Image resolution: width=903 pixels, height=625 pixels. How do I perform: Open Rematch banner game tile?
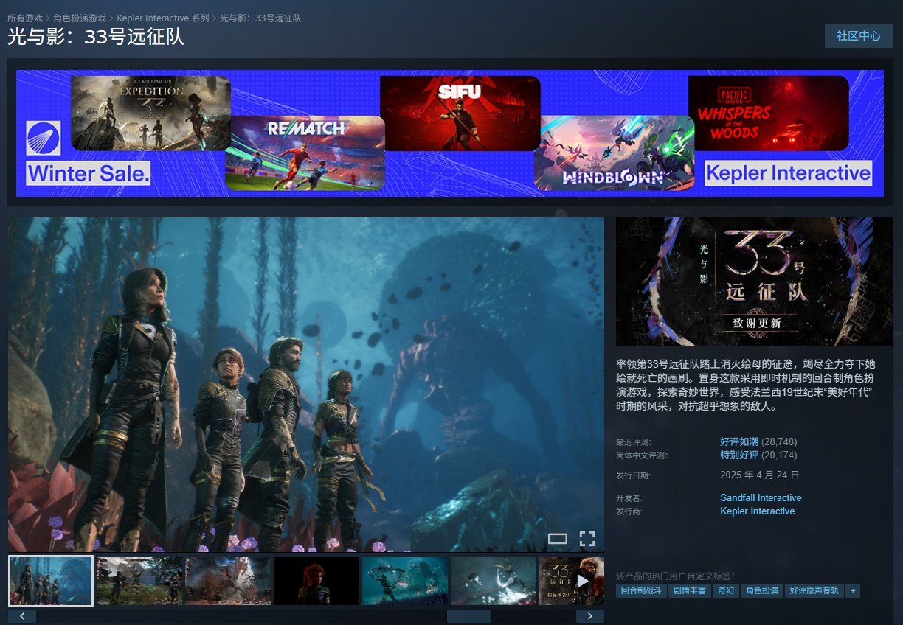coord(305,153)
